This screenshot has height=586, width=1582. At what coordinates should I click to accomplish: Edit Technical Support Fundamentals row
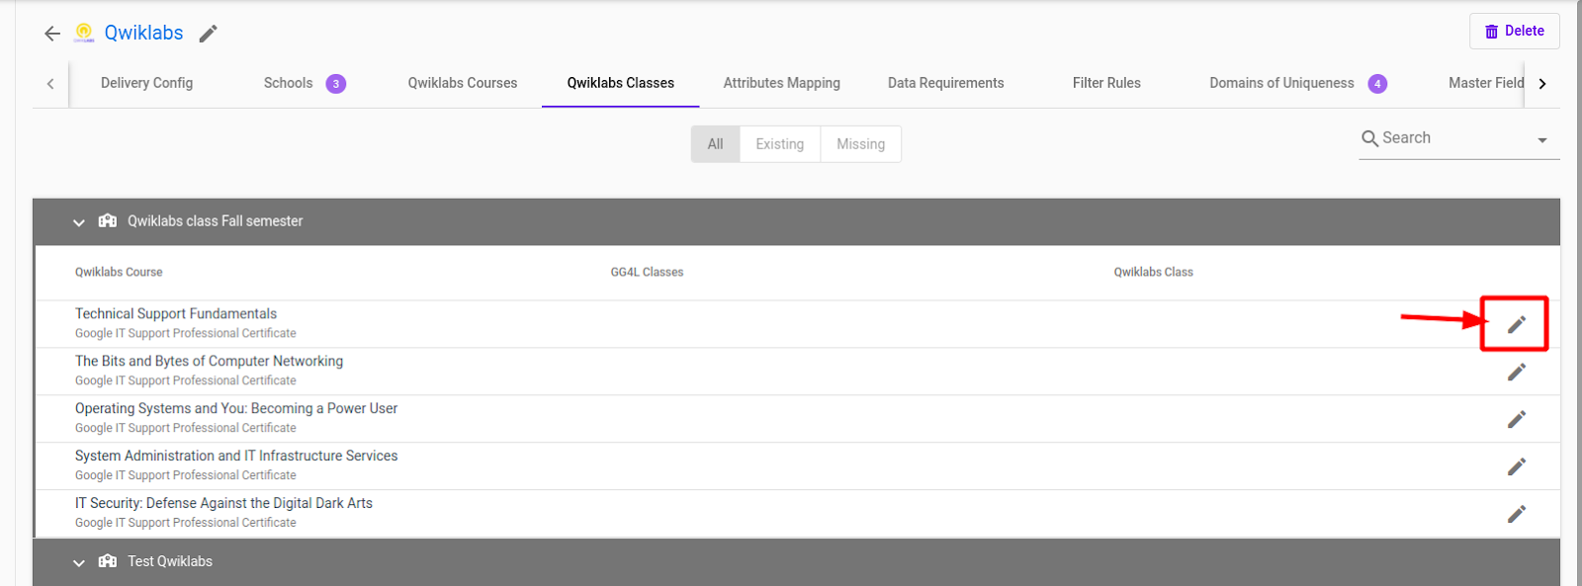1516,324
